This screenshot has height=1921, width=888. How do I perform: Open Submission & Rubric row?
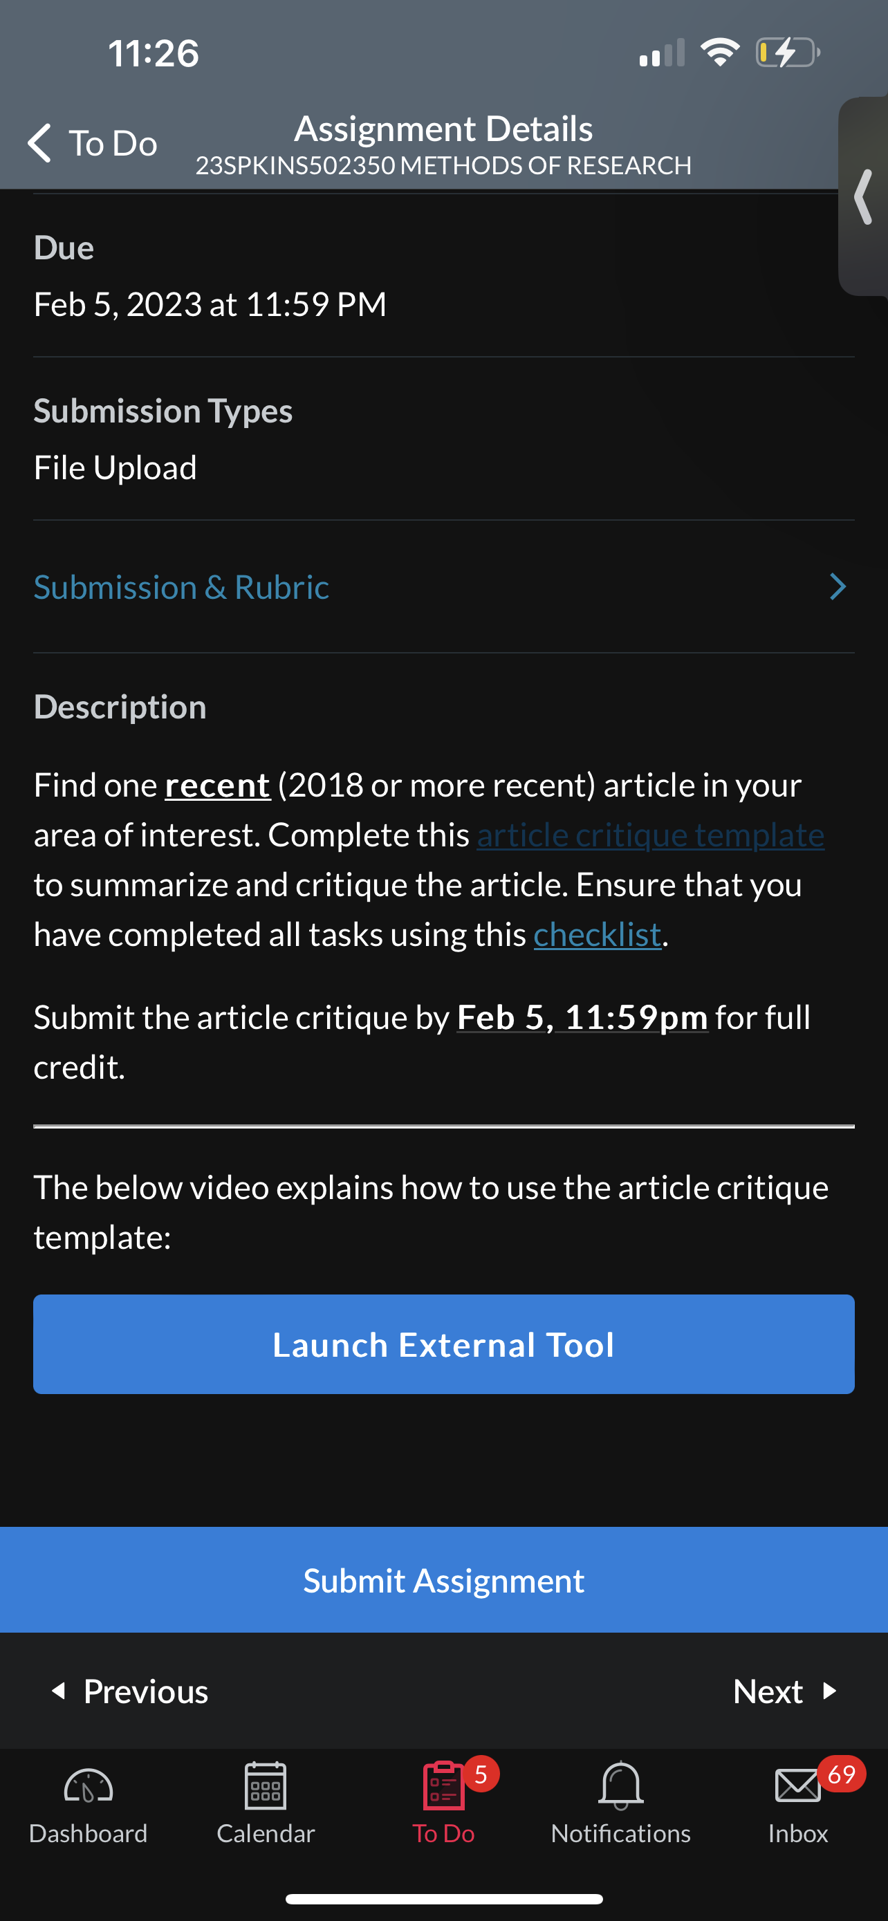[x=443, y=587]
